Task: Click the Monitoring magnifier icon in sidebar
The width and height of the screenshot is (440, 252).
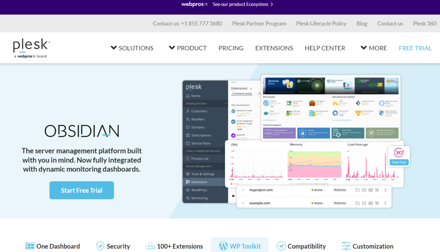Action: click(x=188, y=198)
